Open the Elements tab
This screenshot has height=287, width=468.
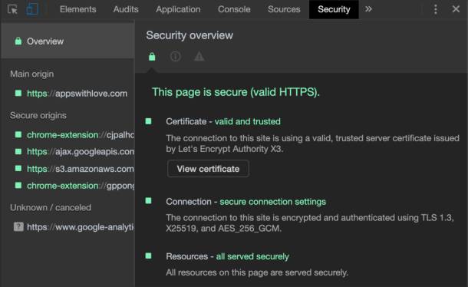(78, 9)
